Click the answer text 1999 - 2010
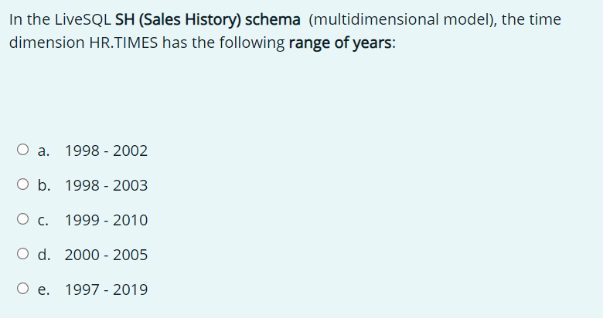 (x=106, y=220)
